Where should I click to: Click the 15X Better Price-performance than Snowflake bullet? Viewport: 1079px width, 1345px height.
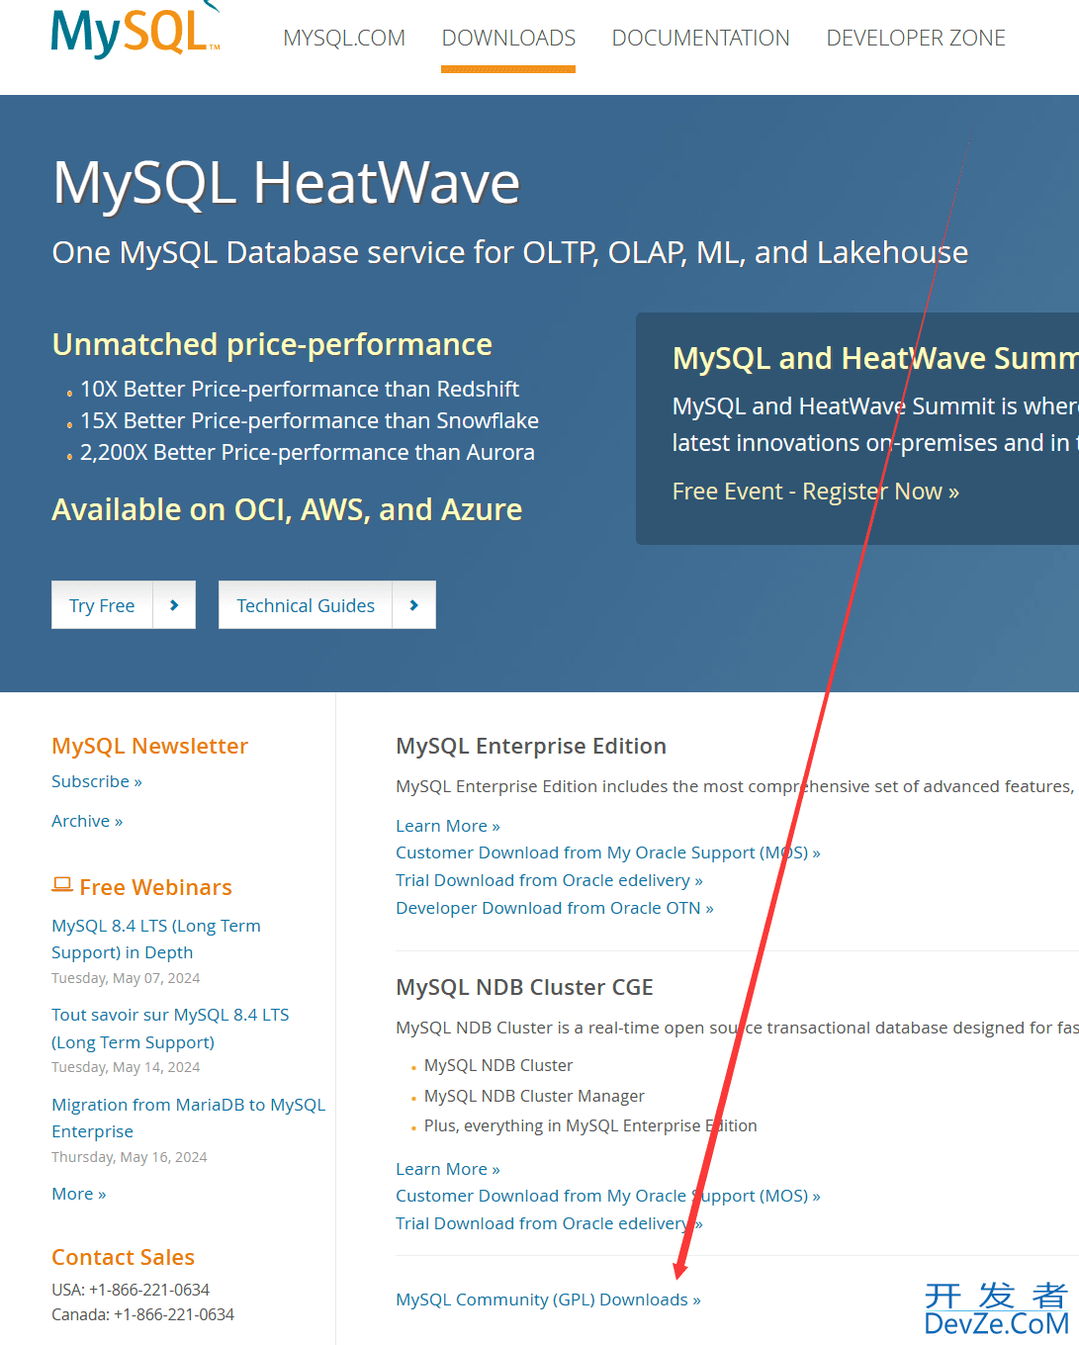tap(309, 420)
